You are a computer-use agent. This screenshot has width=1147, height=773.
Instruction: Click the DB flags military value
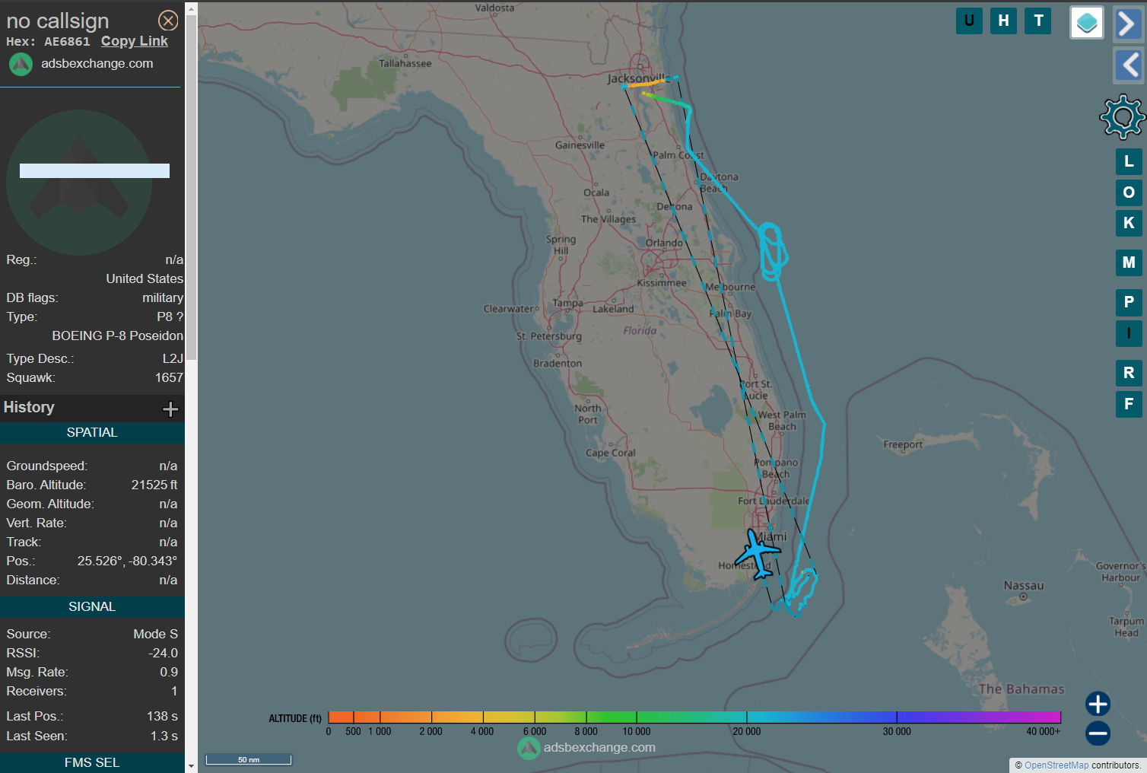point(163,298)
